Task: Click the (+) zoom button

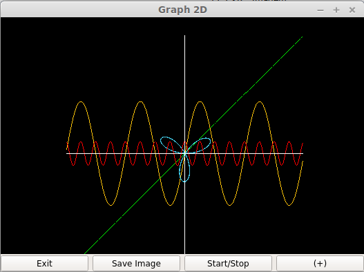Action: point(320,264)
